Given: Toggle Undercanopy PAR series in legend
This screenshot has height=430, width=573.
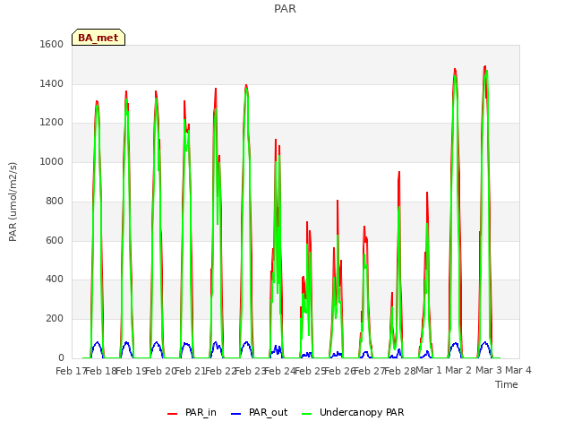Looking at the screenshot, I should (x=353, y=412).
